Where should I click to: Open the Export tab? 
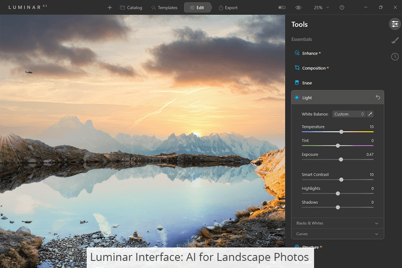click(228, 8)
